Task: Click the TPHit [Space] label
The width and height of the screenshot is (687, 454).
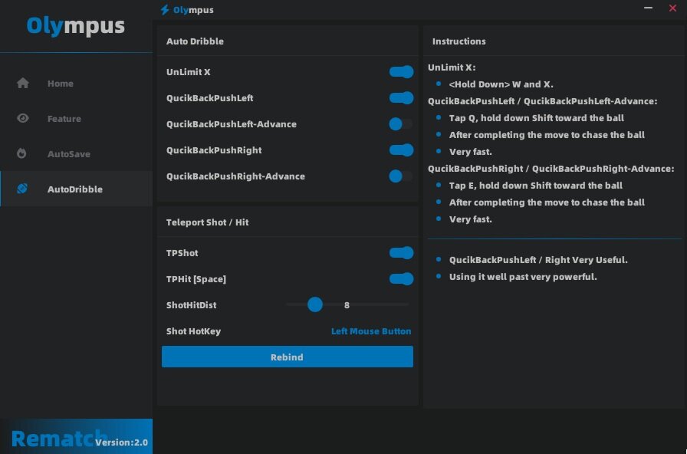Action: coord(196,279)
